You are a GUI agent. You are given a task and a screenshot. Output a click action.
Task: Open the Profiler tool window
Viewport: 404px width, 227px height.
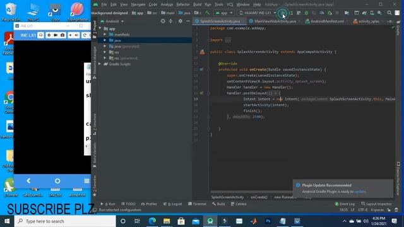(x=149, y=204)
